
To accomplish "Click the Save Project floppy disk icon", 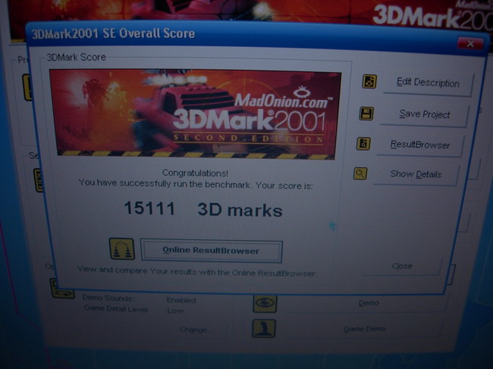I will point(366,114).
